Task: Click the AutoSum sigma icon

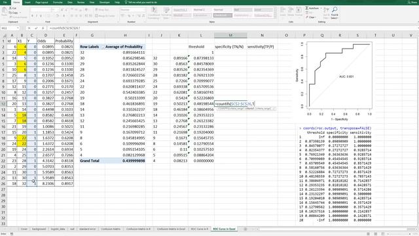Action: coord(307,9)
